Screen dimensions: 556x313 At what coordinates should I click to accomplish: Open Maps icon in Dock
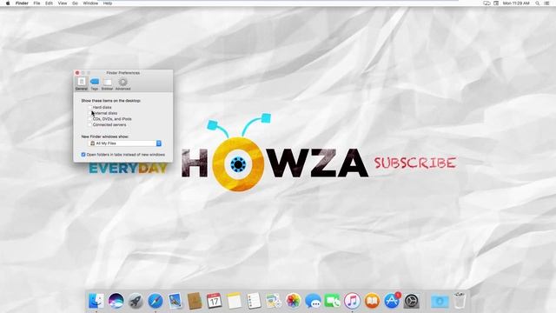point(274,301)
